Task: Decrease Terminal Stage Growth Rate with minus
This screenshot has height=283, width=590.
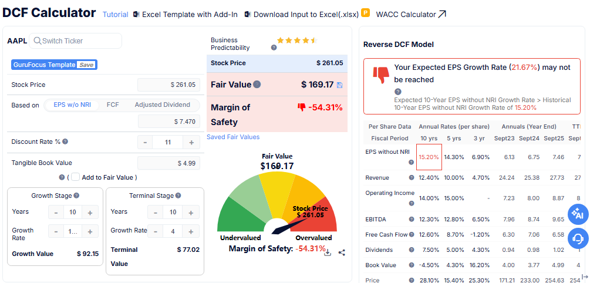Action: pos(155,231)
